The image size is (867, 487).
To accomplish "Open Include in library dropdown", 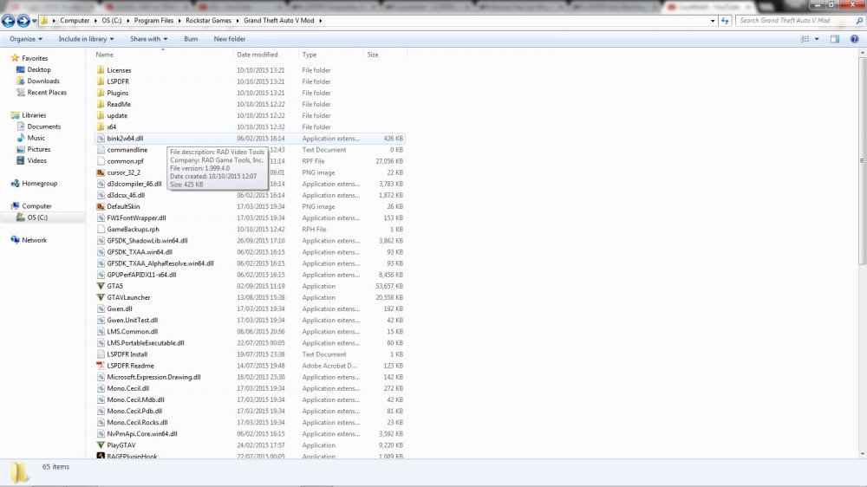I will click(x=86, y=39).
